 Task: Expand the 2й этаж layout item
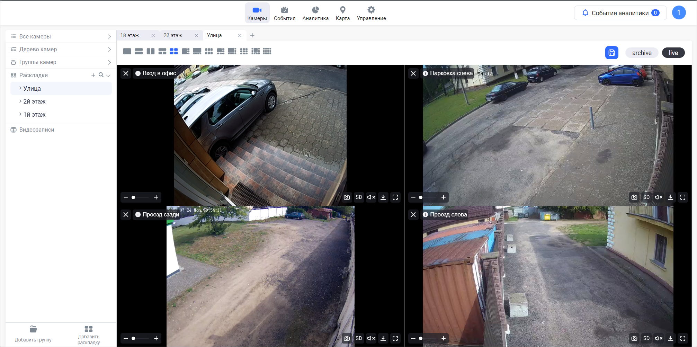[20, 101]
